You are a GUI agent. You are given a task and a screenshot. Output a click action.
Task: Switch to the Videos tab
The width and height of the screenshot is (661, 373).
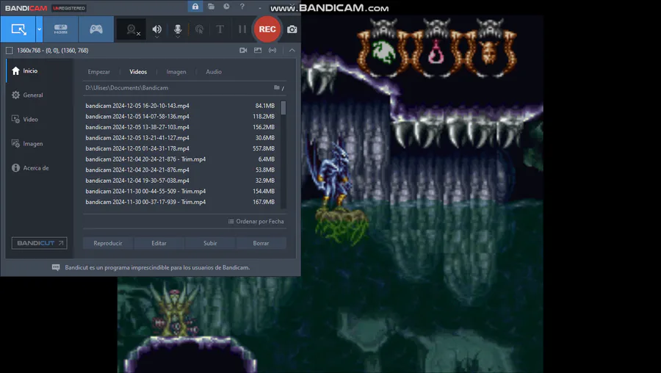[x=138, y=72]
